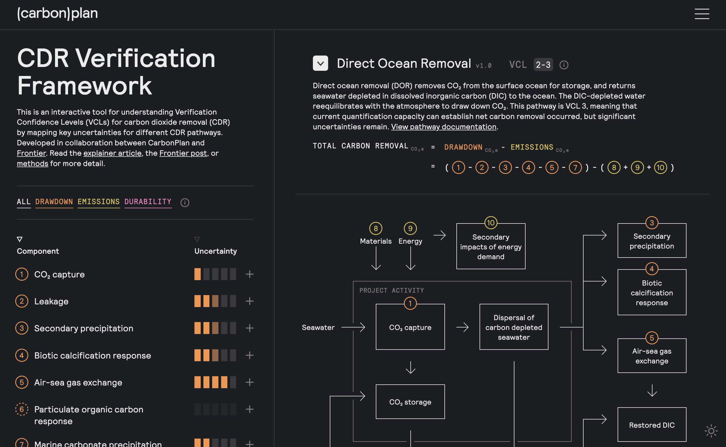Click the Biotic calcification response uncertainty bars
Image resolution: width=726 pixels, height=447 pixels.
215,355
